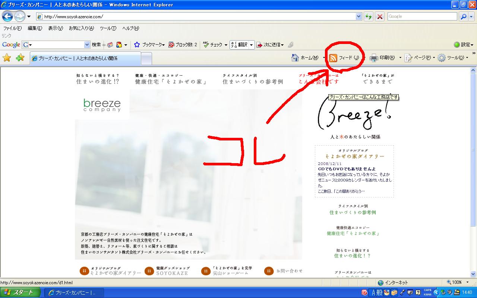Viewport: 477px width, 298px height.
Task: Click the チェック spell check button
Action: (215, 45)
